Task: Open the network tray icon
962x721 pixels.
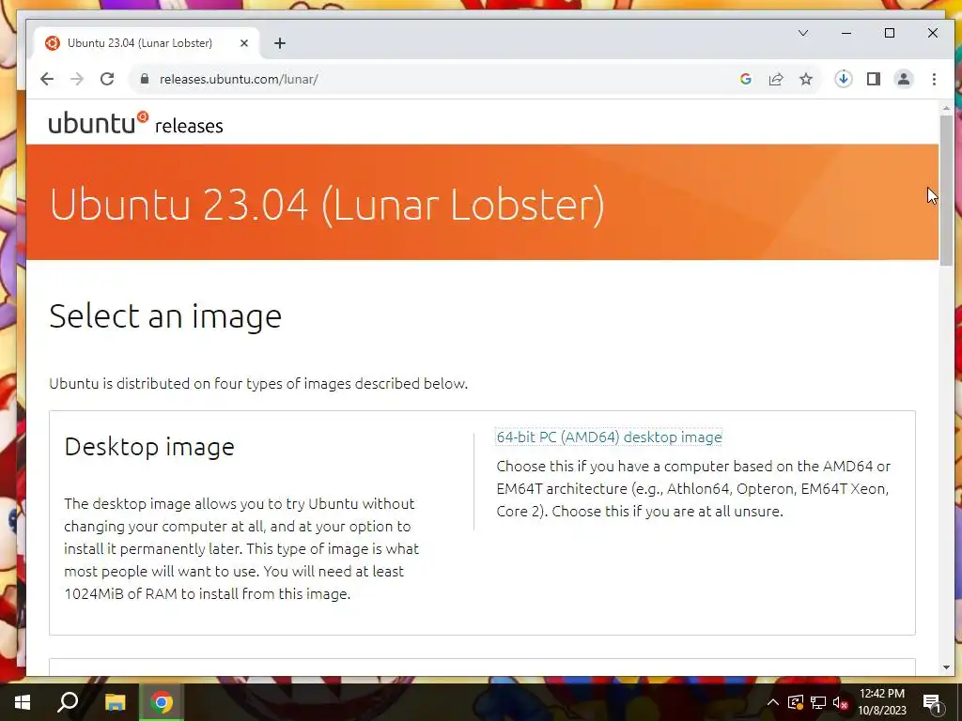Action: (818, 702)
